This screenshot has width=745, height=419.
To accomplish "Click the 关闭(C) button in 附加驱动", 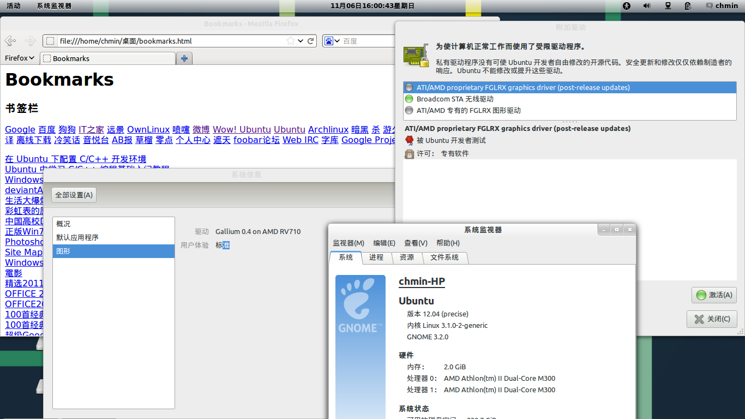I will point(712,319).
